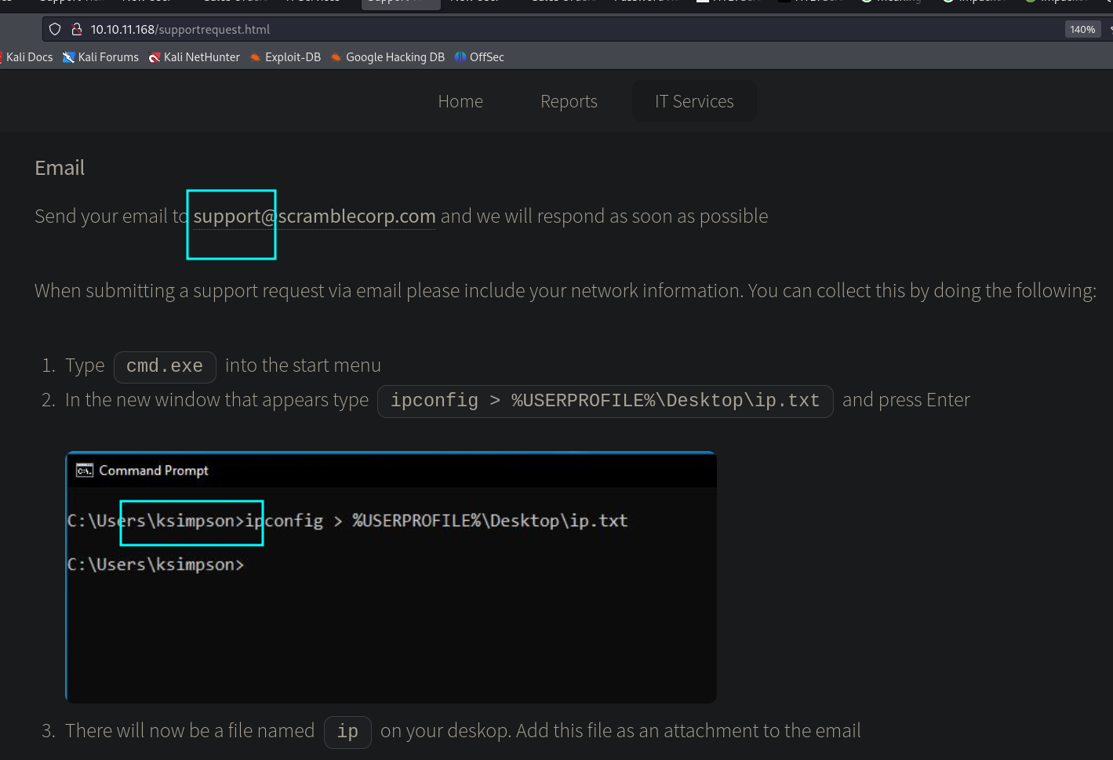The width and height of the screenshot is (1113, 760).
Task: Open the Reports menu item
Action: pyautogui.click(x=569, y=101)
